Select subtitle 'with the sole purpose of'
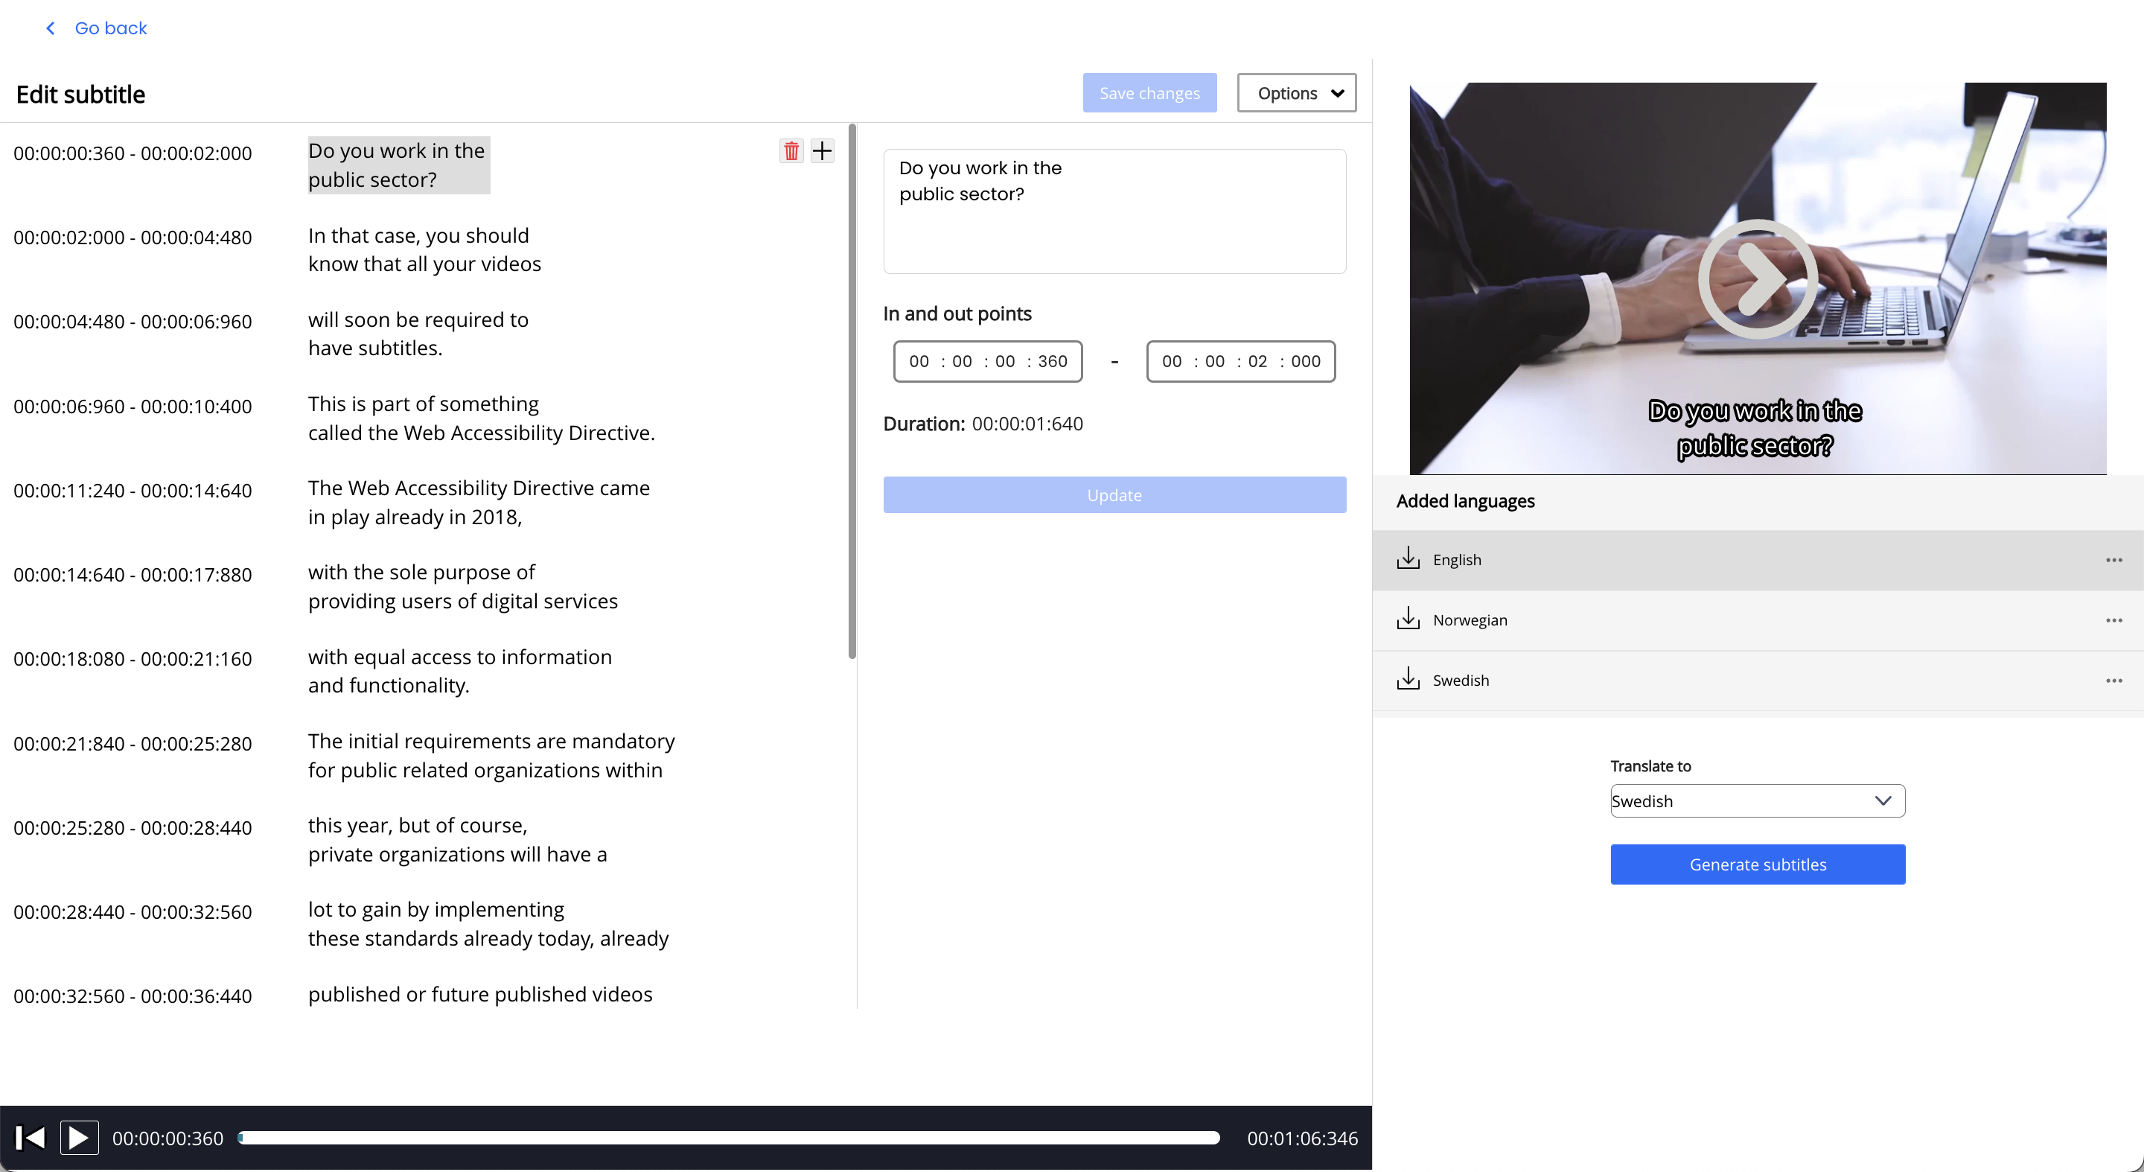2144x1172 pixels. click(x=463, y=586)
